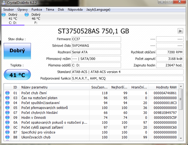Sort by Název parametru column header
The width and height of the screenshot is (188, 145).
click(x=55, y=87)
